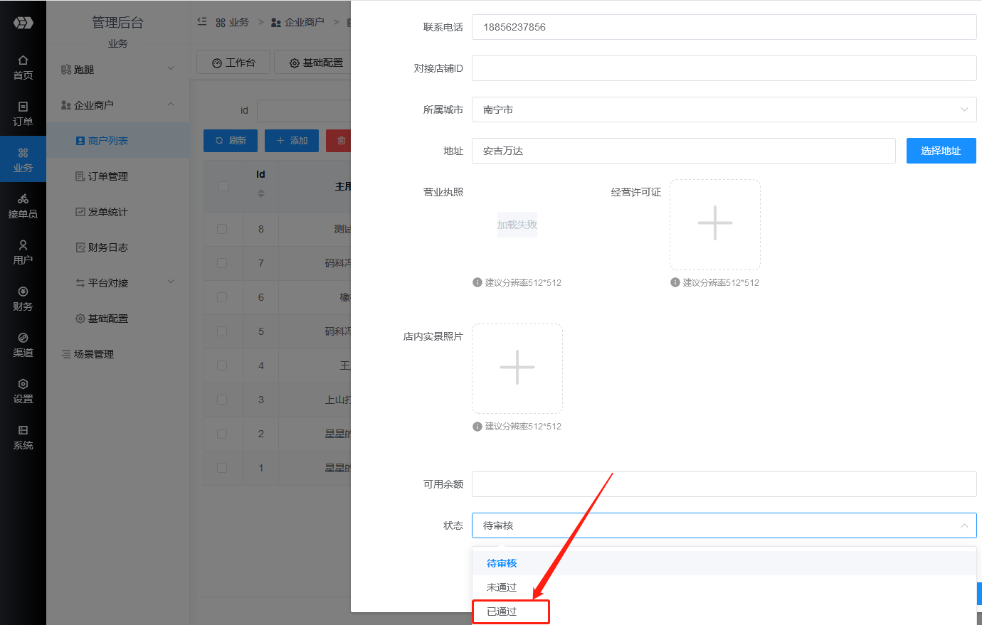Expand the 平台对接 submenu
The image size is (982, 625).
tap(118, 283)
